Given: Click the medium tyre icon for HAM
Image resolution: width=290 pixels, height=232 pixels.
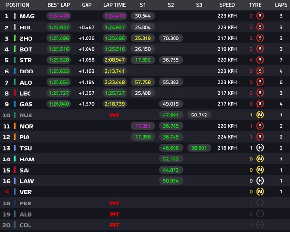Looking at the screenshot, I should coord(260,159).
